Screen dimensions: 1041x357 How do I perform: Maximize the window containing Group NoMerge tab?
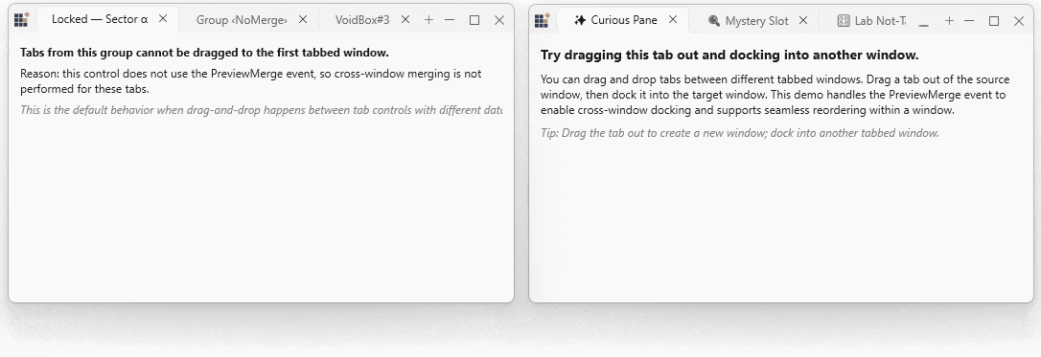coord(474,20)
